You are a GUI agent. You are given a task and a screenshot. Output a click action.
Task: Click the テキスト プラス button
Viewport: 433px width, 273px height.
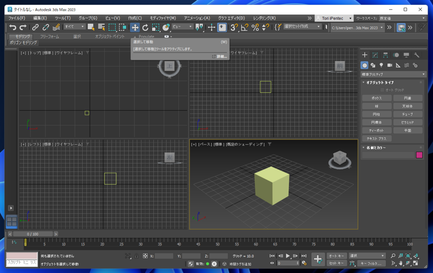coord(377,139)
